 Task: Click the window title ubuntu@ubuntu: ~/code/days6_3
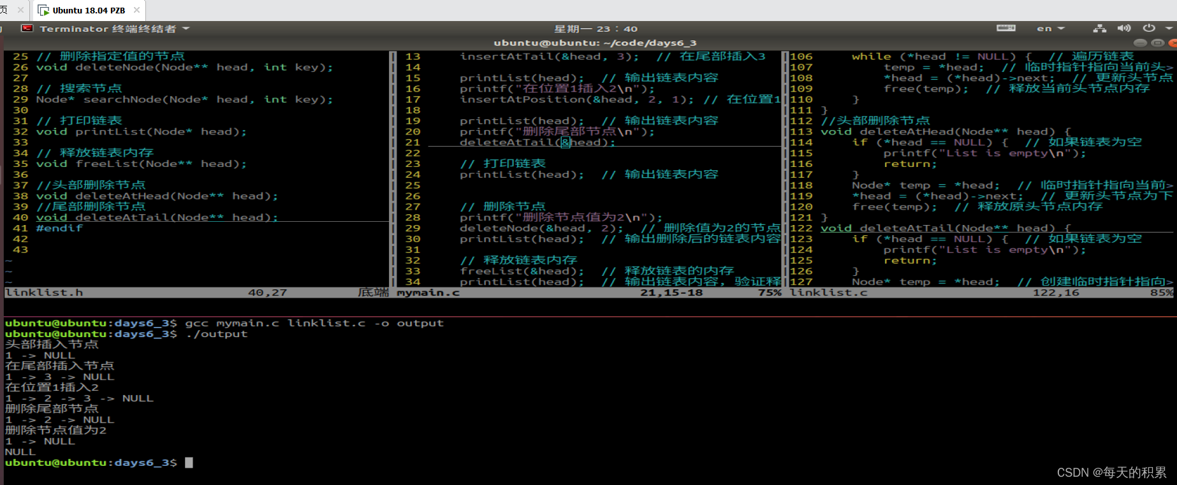point(595,43)
